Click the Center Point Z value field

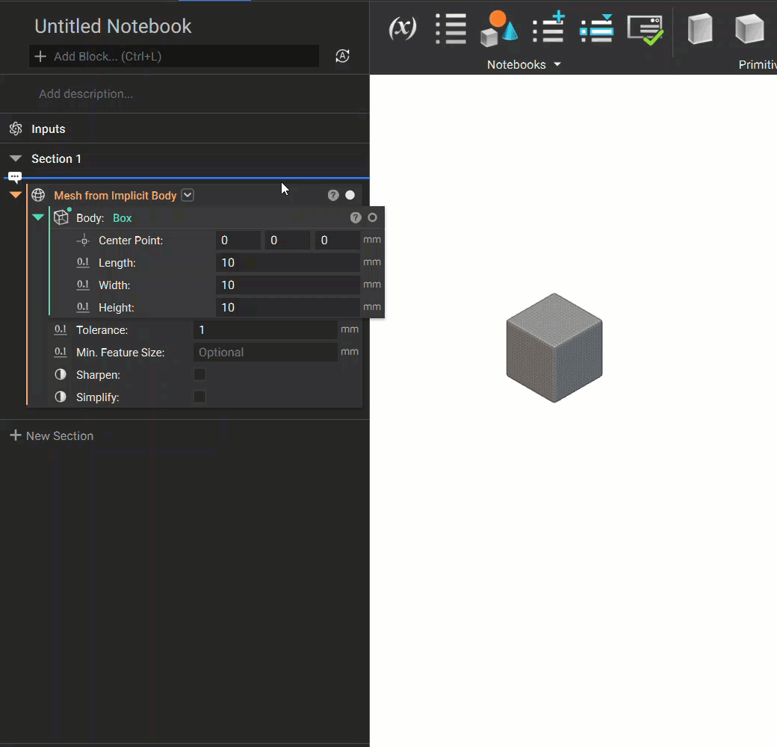338,241
